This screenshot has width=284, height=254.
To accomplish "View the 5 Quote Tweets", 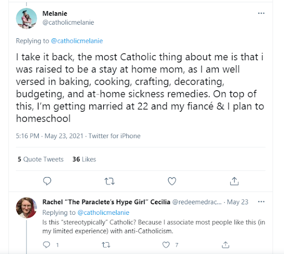I will click(41, 159).
